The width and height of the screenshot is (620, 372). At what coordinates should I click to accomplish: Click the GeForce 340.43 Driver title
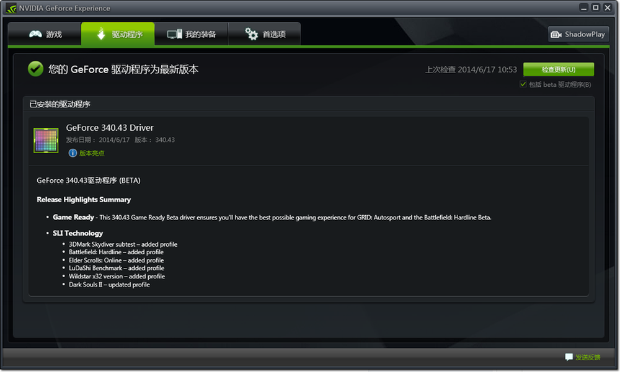[x=110, y=128]
